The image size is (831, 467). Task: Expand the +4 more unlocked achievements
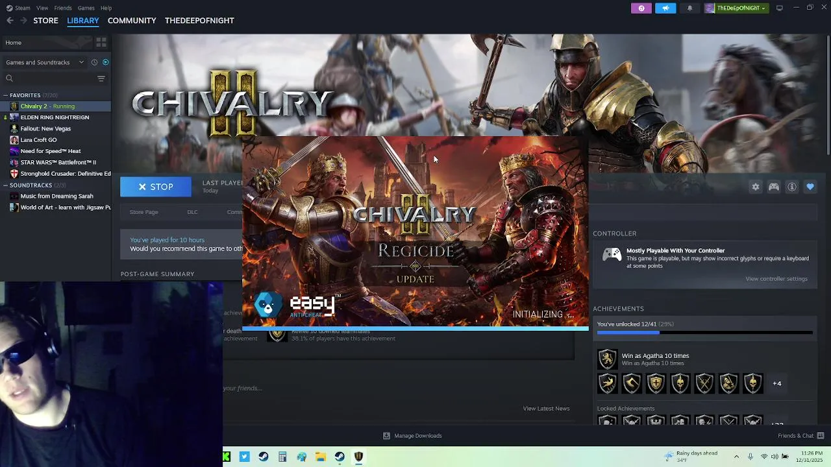pyautogui.click(x=777, y=383)
